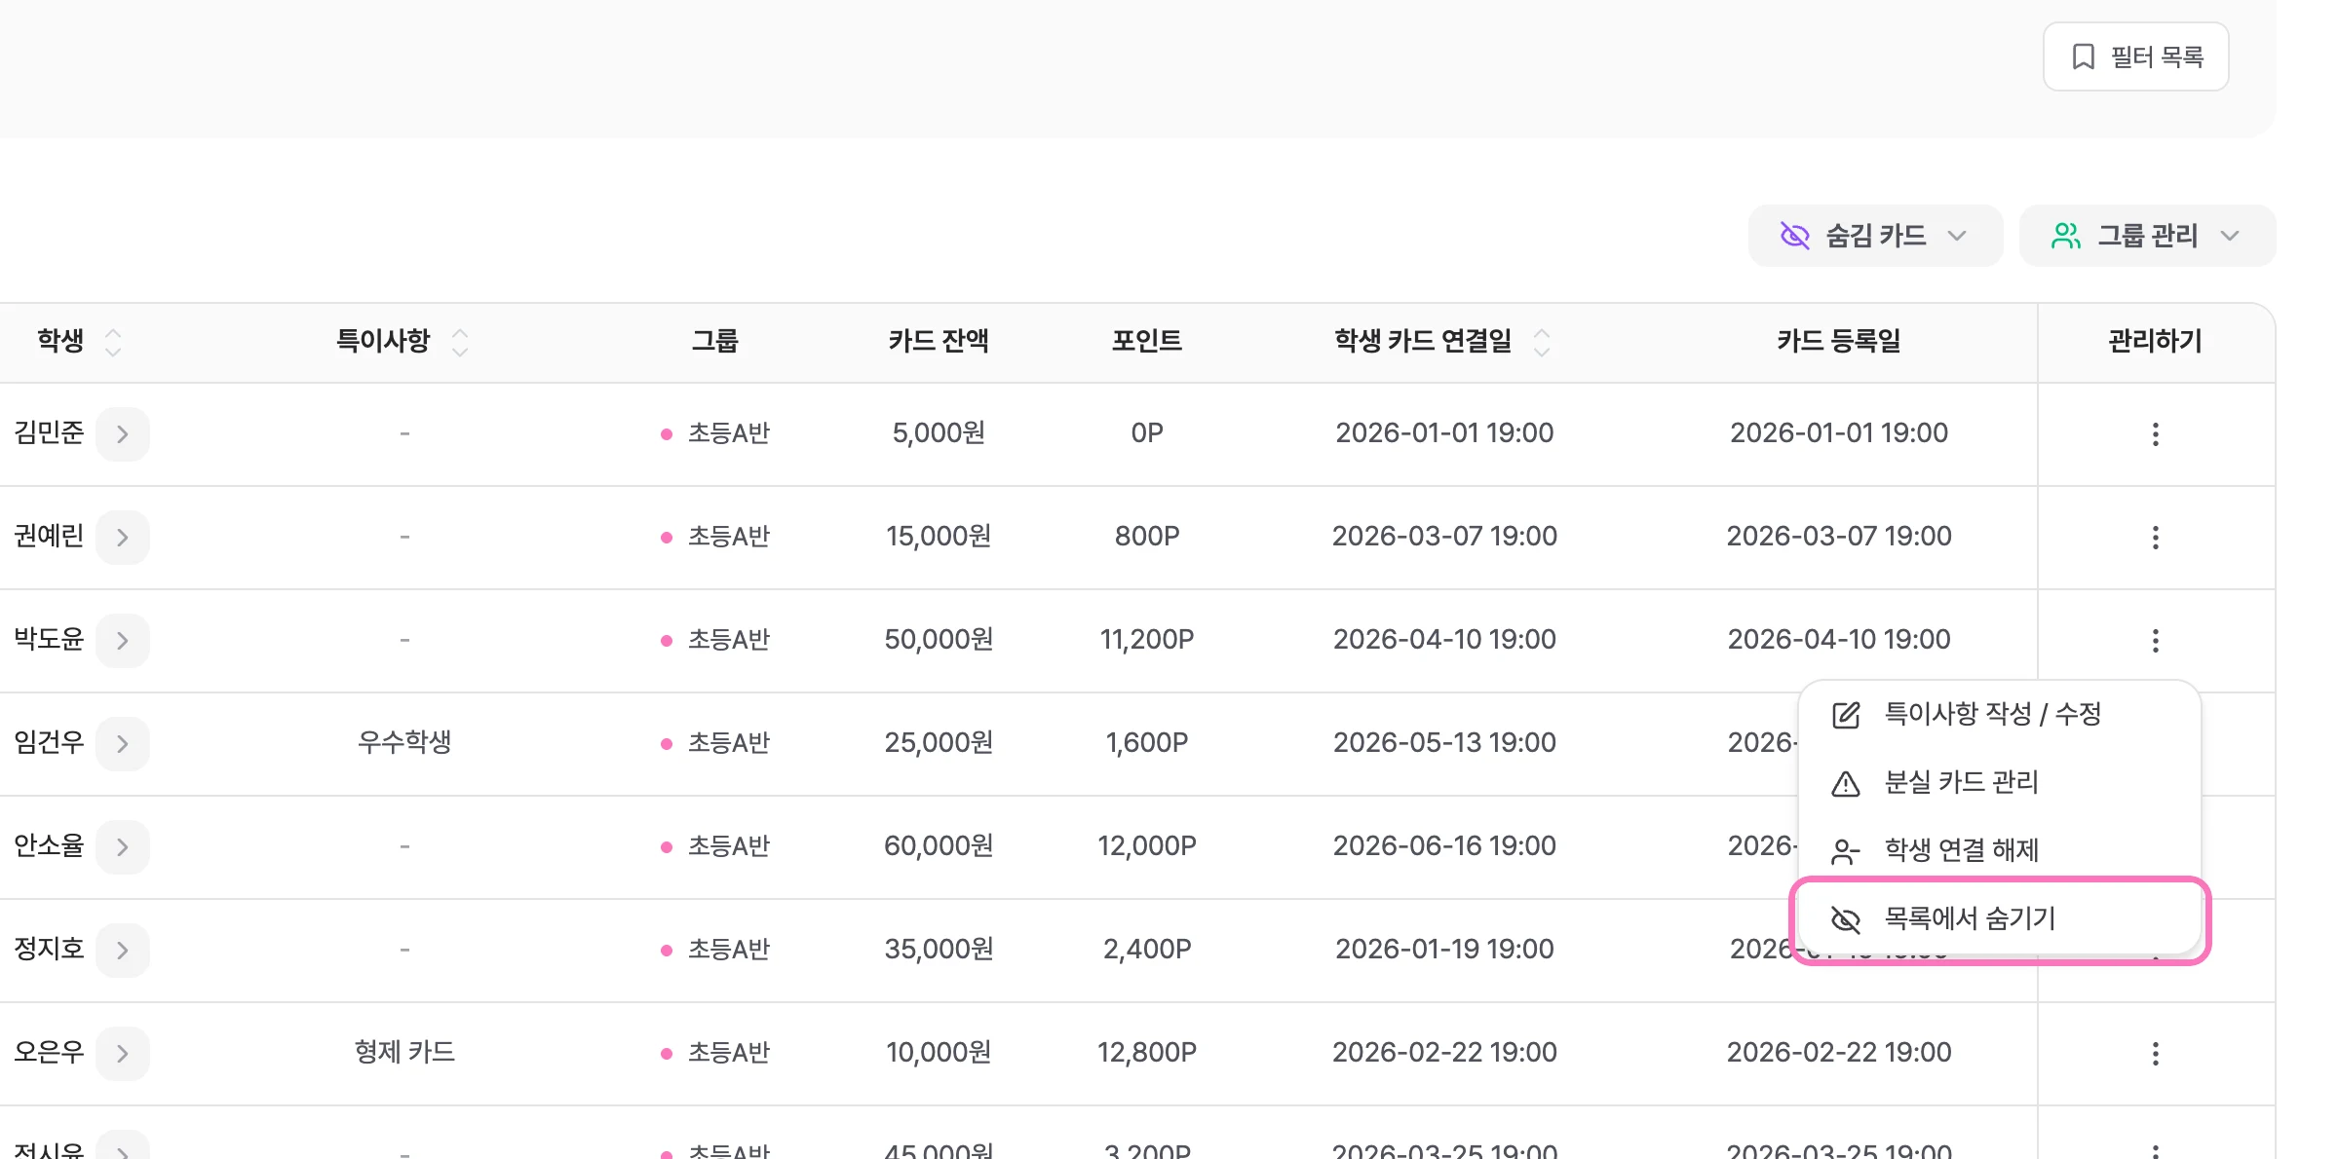Click the 우수학생 note in 임건우 row
This screenshot has width=2339, height=1159.
(x=404, y=742)
